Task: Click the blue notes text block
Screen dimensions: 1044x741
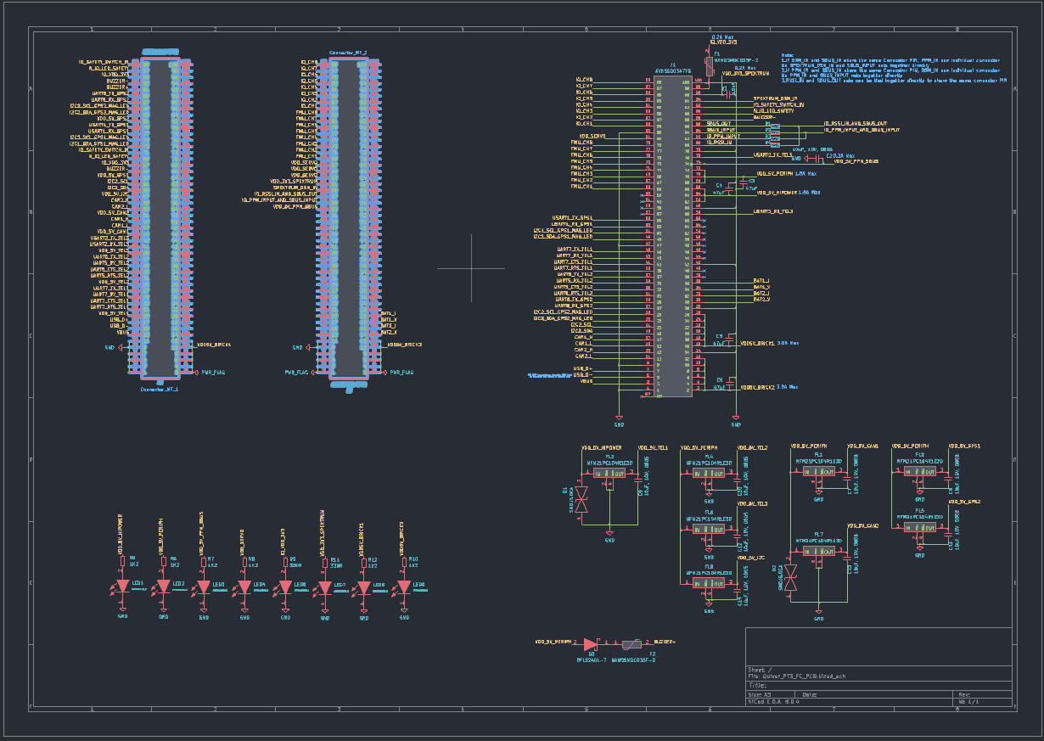Action: (894, 68)
